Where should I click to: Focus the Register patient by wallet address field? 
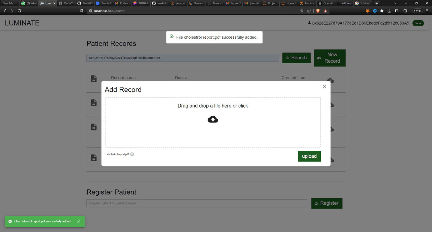click(197, 203)
